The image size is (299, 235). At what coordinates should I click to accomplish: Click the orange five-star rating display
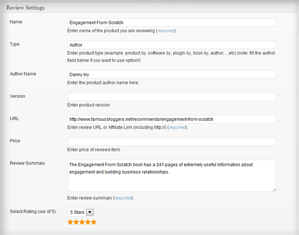click(x=82, y=222)
